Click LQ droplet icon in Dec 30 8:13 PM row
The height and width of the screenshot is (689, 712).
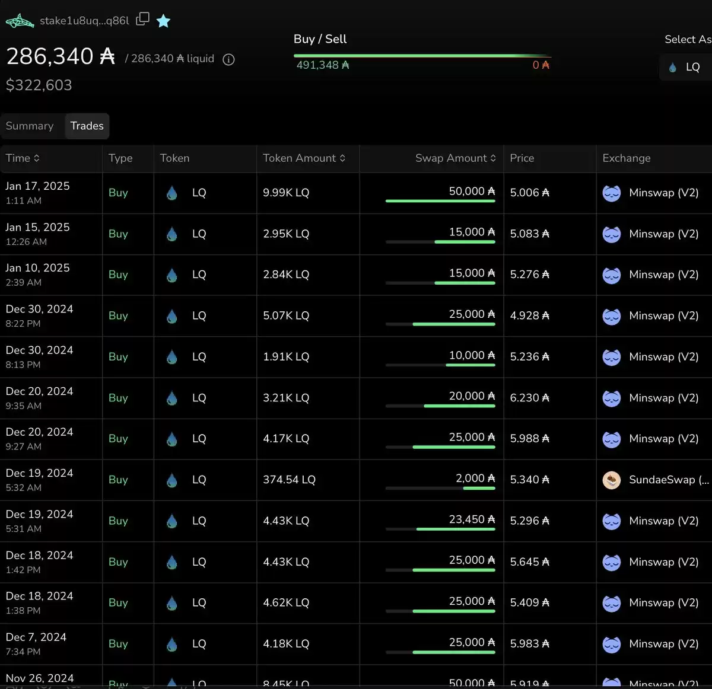click(x=172, y=357)
